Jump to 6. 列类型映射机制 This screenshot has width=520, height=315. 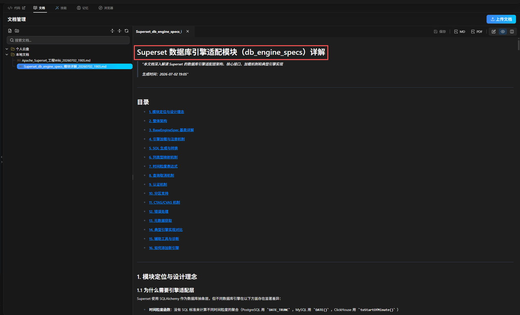click(163, 157)
